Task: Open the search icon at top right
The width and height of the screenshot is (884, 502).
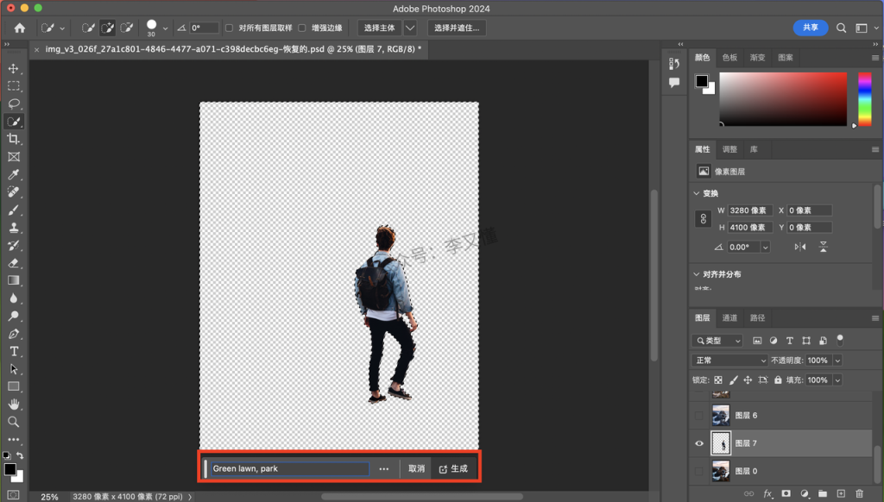Action: pyautogui.click(x=841, y=28)
